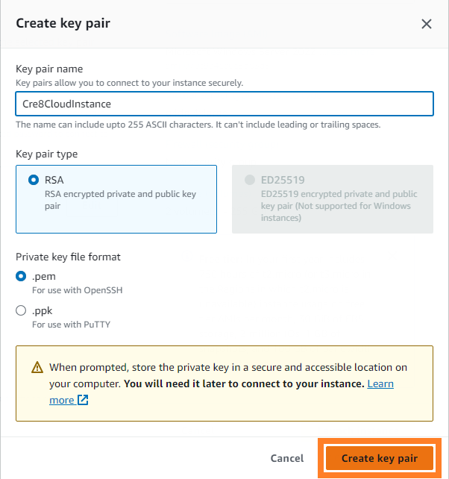Click the bold 'You will need it later' text

pyautogui.click(x=244, y=383)
